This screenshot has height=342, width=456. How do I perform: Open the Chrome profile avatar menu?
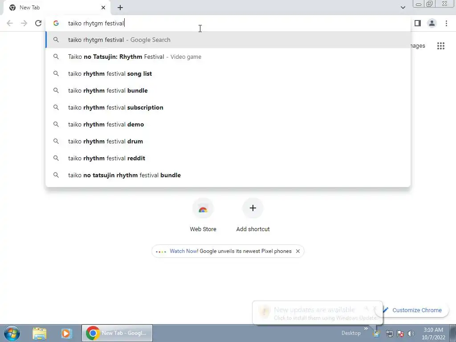(x=432, y=23)
